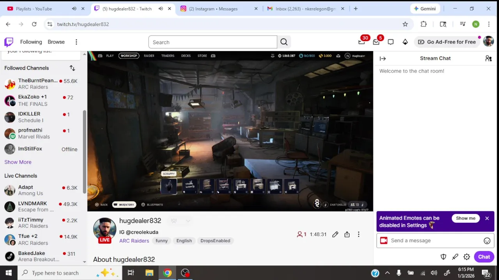Expand followed list with Show More
This screenshot has height=280, width=499.
[x=18, y=162]
